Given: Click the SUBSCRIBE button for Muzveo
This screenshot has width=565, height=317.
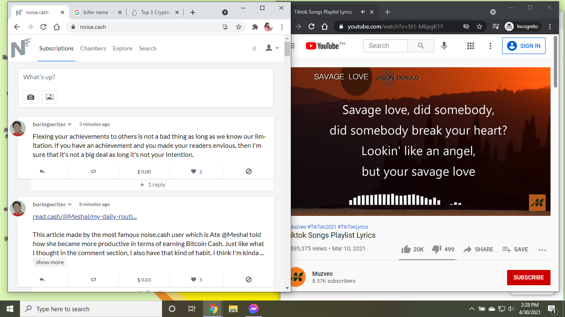Looking at the screenshot, I should tap(529, 277).
